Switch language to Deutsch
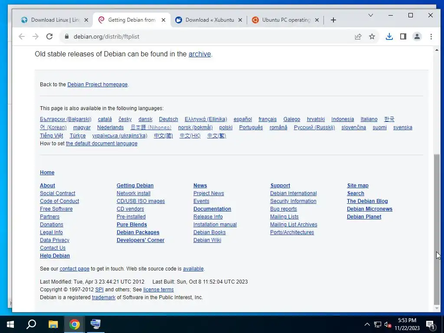This screenshot has width=444, height=333. coord(169,119)
